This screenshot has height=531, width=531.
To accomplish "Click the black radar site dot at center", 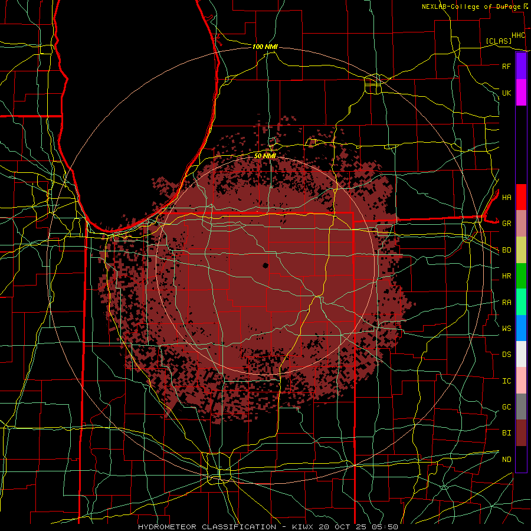I will (x=265, y=265).
